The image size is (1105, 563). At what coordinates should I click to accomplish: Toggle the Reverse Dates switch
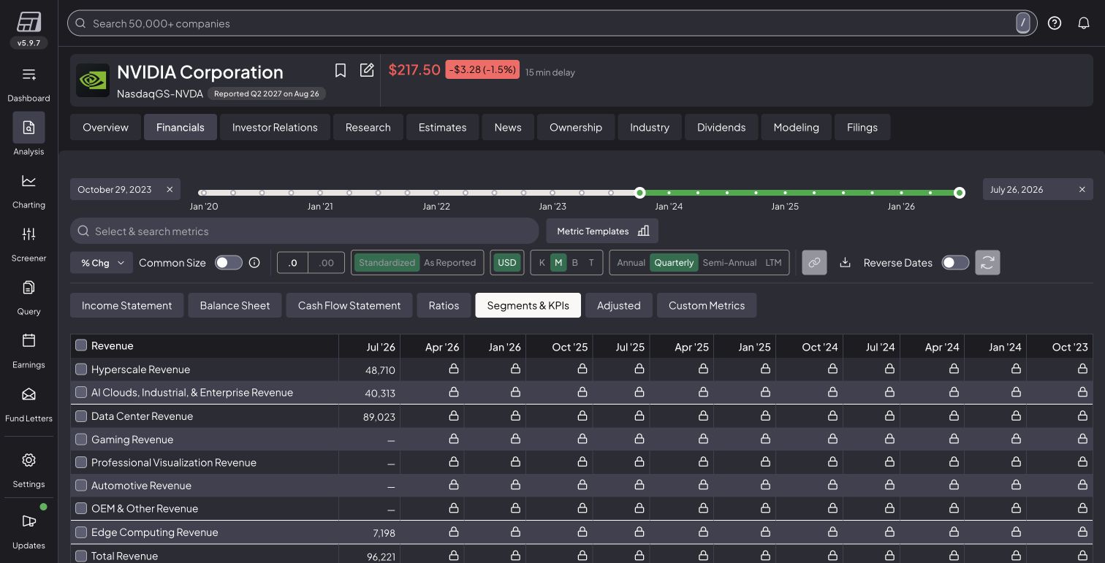955,263
